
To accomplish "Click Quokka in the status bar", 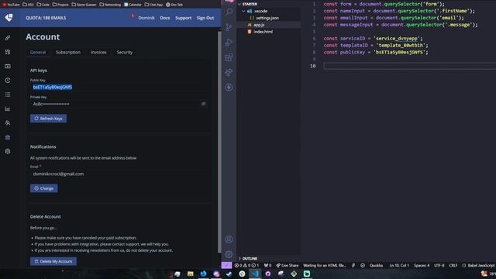I will click(376, 265).
